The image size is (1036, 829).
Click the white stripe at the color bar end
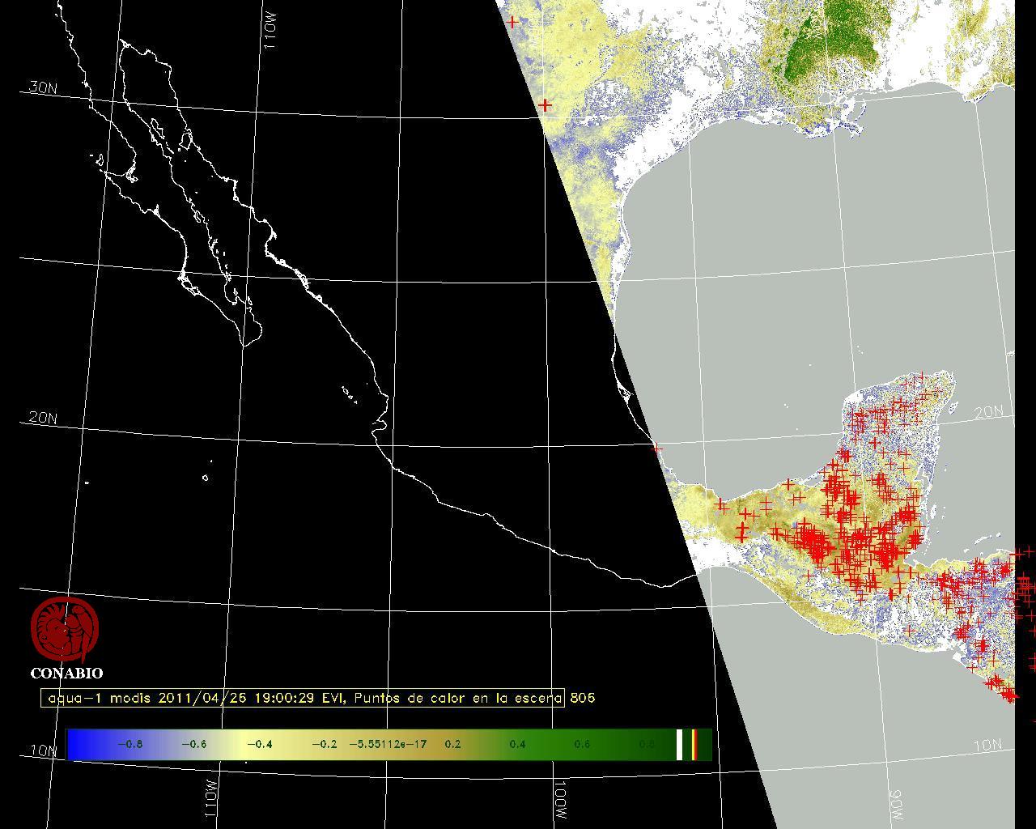[x=680, y=744]
